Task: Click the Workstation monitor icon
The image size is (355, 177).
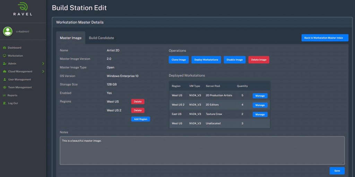Action: 5,56
